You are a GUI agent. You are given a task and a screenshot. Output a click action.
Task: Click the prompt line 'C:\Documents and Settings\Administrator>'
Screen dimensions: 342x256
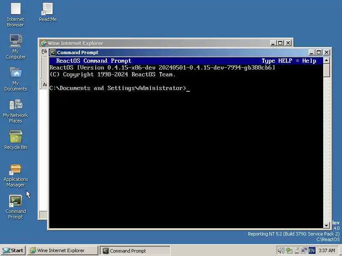(118, 88)
